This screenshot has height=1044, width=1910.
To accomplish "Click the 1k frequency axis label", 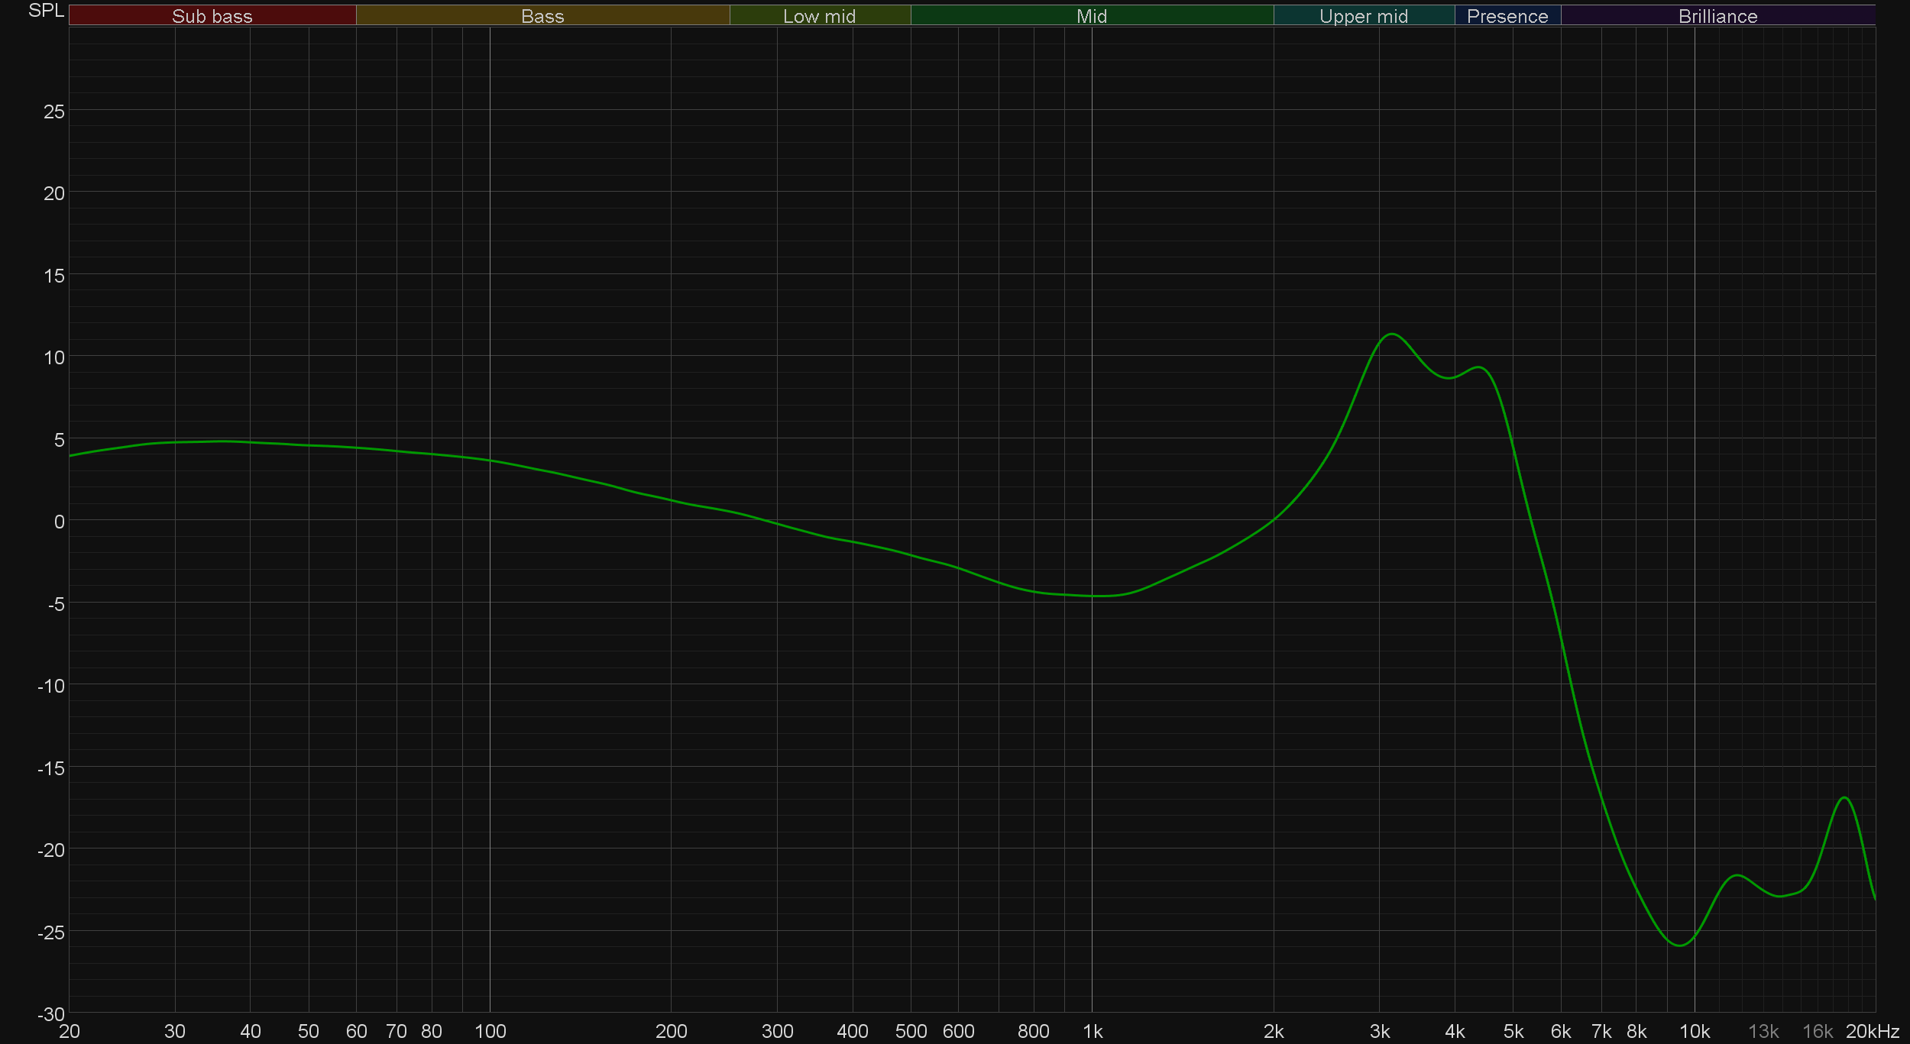I will 1093,1032.
